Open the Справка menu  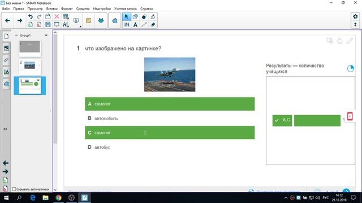coord(146,9)
